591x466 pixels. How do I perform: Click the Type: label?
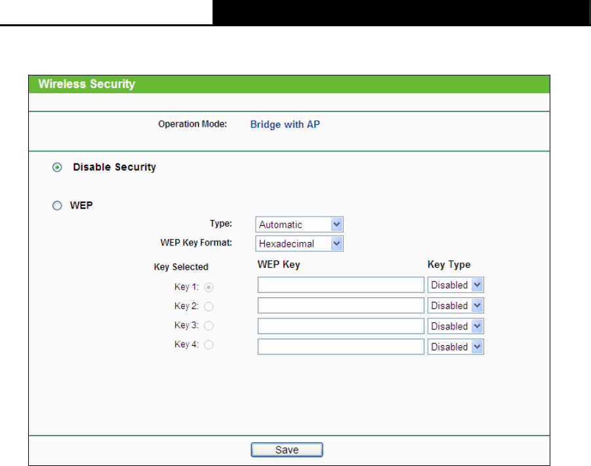(x=221, y=224)
